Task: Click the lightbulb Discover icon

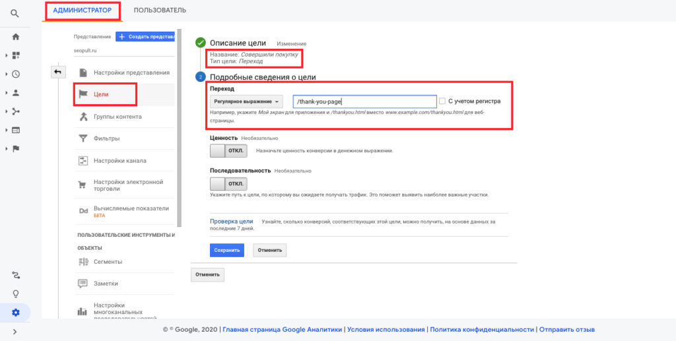Action: [16, 294]
